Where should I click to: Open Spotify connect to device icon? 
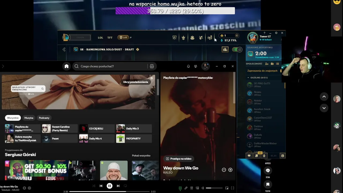[x=197, y=188]
